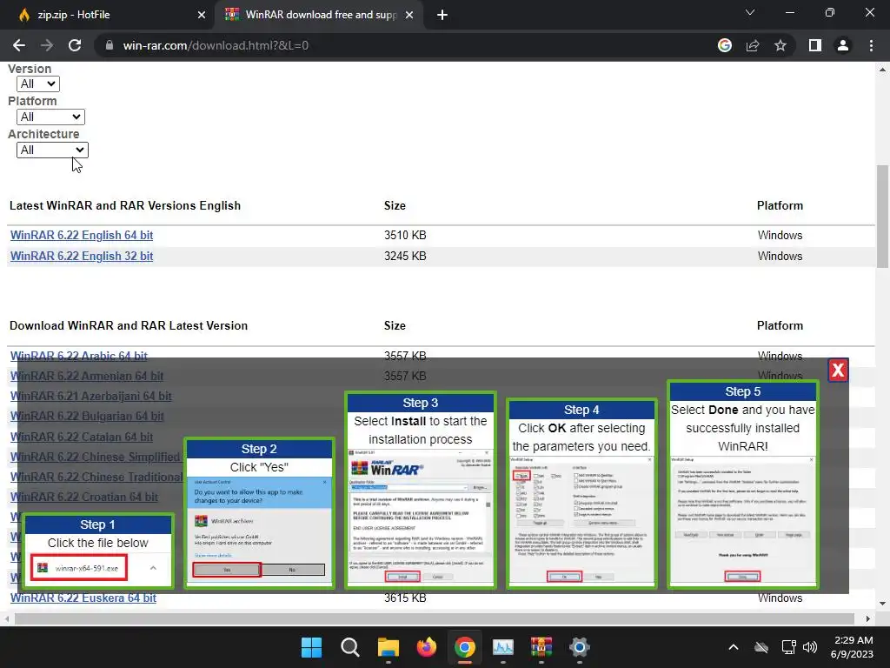The height and width of the screenshot is (668, 890).
Task: Open WinRAR 6.22 Catalan 64 bit link
Action: pos(82,437)
